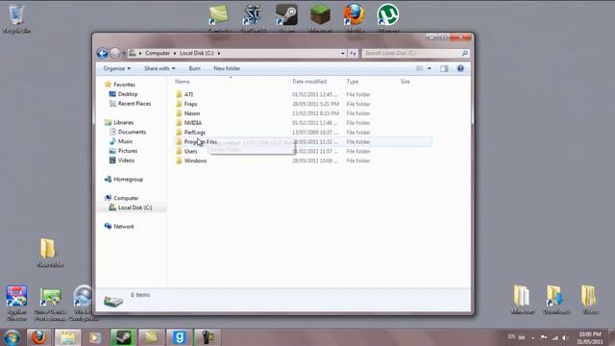Click the Windows Start orb
Screen dimensions: 615x346
(12, 337)
